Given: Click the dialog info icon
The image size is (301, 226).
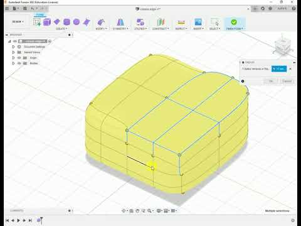Looking at the screenshot, I should point(243,81).
